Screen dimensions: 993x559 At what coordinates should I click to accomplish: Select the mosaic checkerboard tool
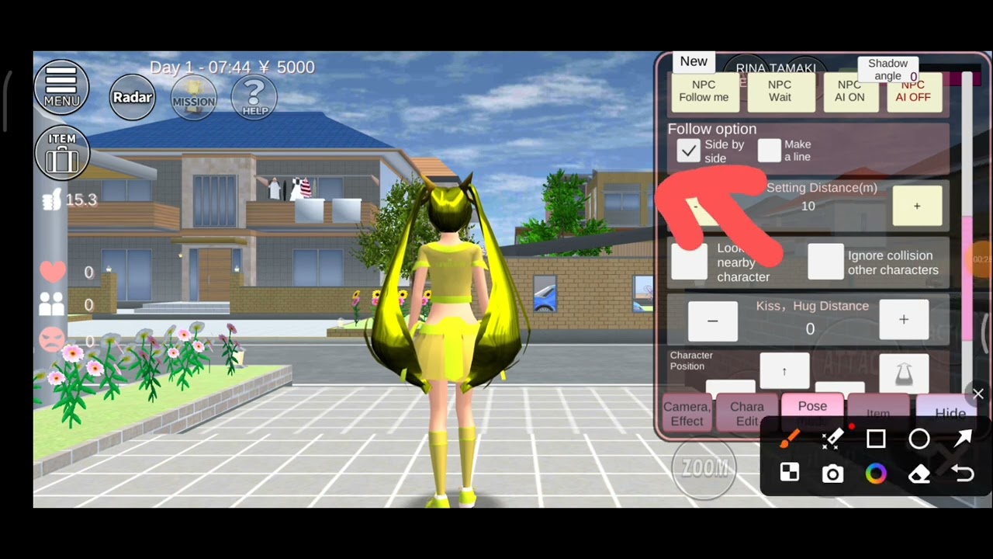(789, 473)
